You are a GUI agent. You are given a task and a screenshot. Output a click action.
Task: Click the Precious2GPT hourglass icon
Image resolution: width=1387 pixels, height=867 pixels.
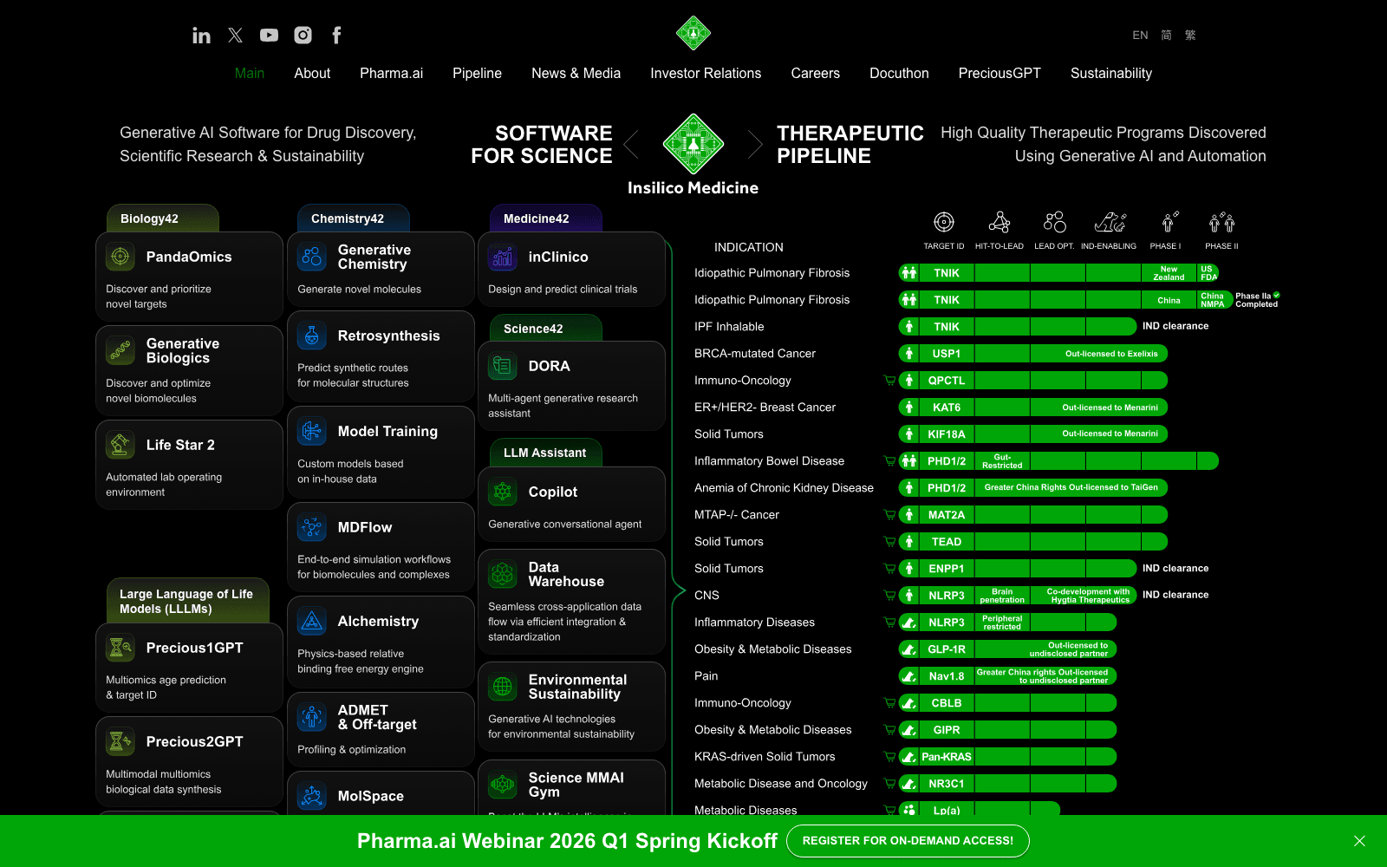(120, 741)
